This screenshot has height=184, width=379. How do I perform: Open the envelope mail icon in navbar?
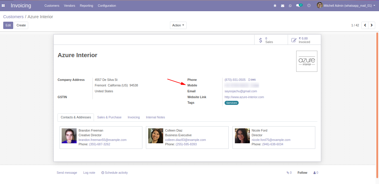pos(283,6)
